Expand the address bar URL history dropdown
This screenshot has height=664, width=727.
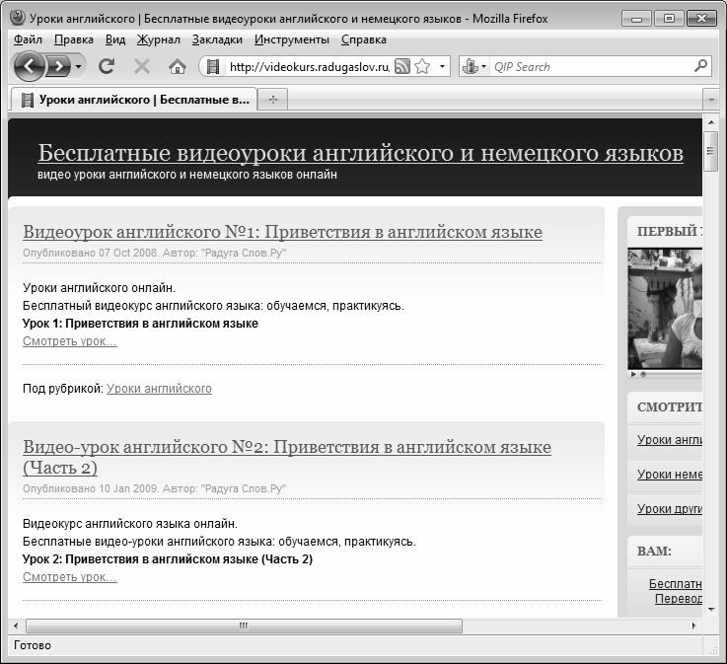(443, 66)
